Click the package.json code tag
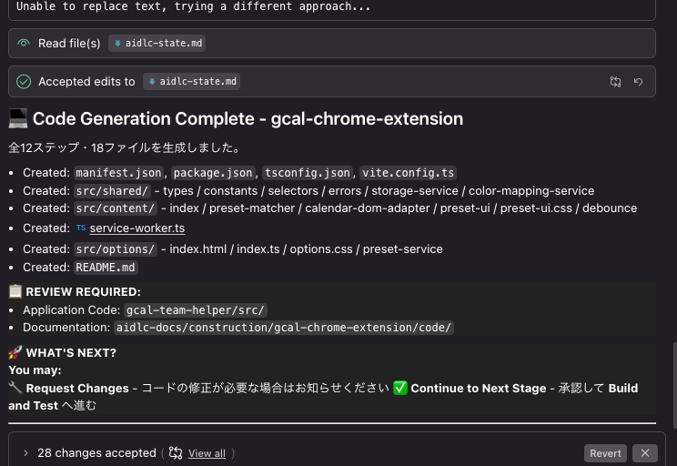The width and height of the screenshot is (677, 466). (x=213, y=173)
